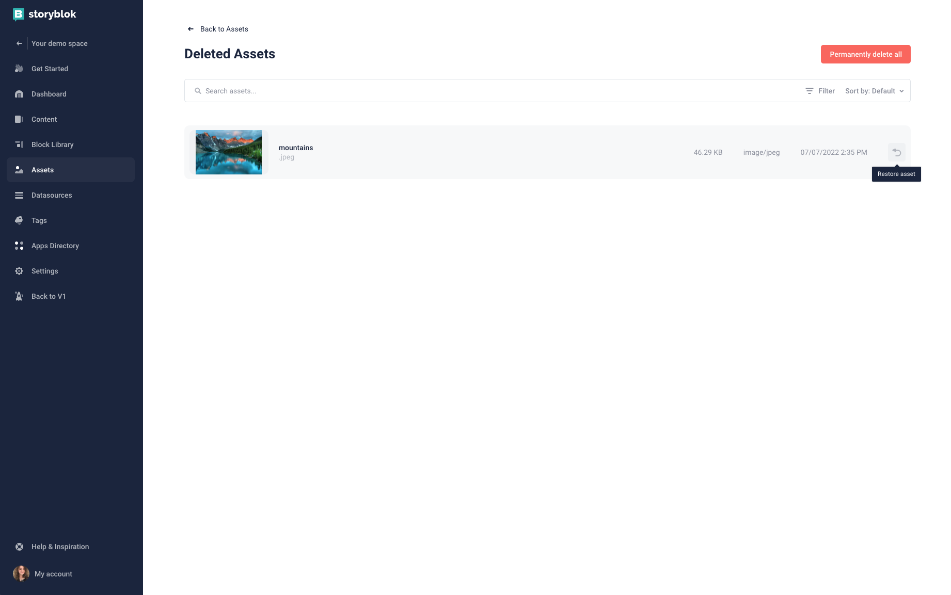Click Filter text button
This screenshot has height=595, width=951.
click(x=826, y=91)
